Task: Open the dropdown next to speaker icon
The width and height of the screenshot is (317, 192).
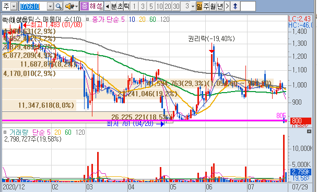Action: tap(76, 6)
